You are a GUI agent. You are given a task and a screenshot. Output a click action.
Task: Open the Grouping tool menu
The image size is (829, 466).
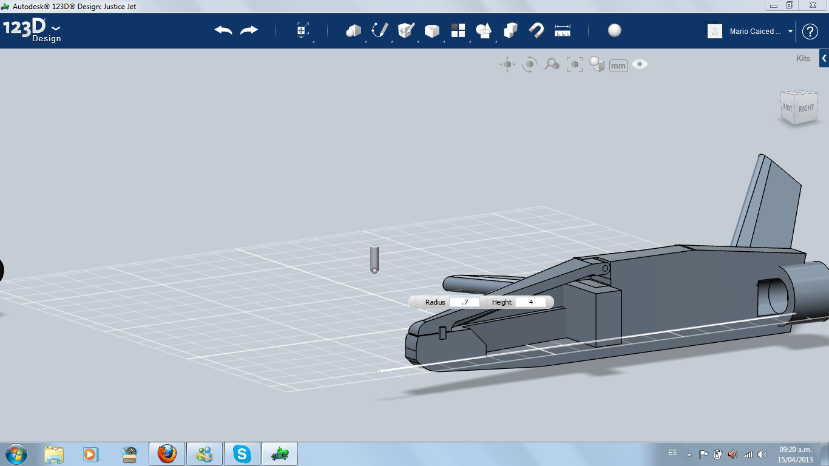click(x=484, y=30)
